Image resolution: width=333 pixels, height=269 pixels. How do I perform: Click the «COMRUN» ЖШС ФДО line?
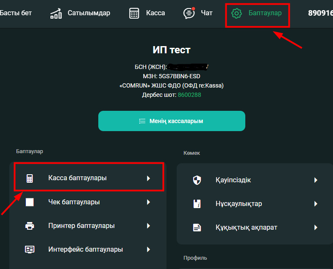(x=172, y=85)
